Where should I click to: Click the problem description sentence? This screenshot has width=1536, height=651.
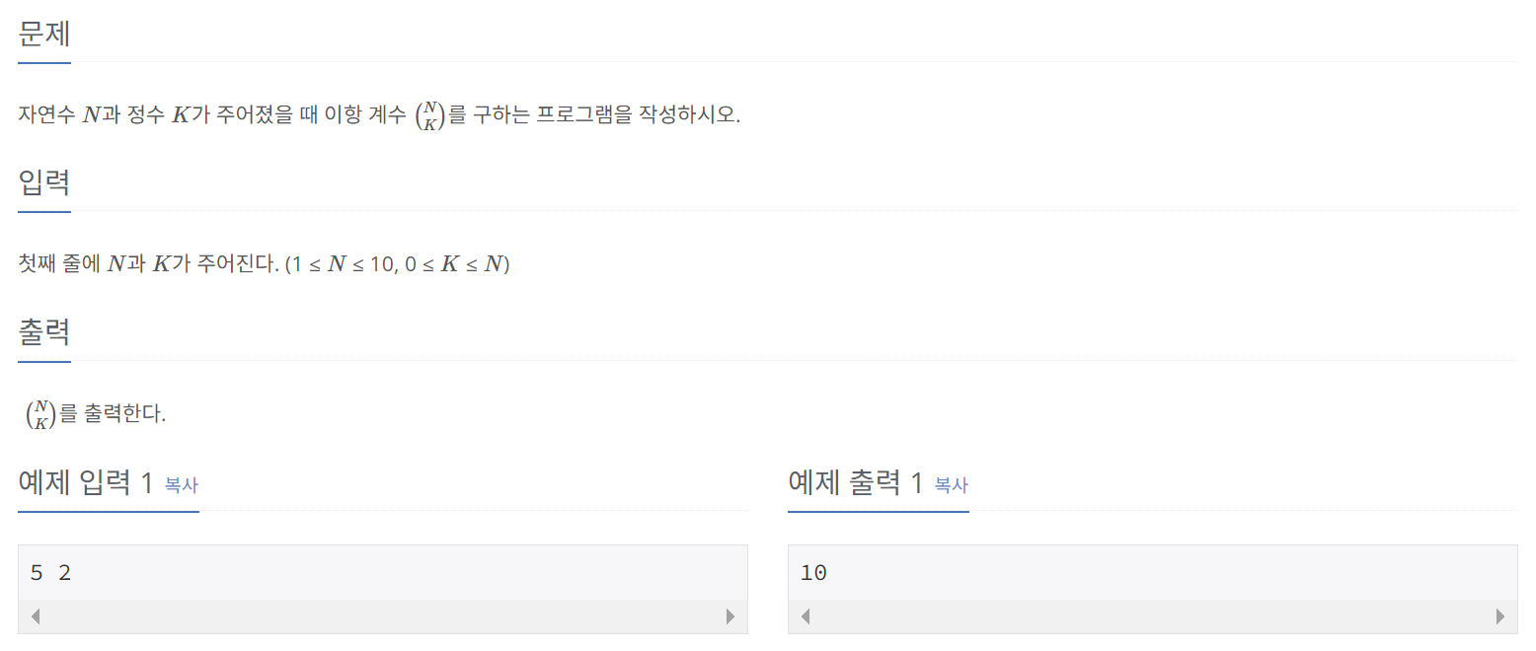tap(379, 114)
